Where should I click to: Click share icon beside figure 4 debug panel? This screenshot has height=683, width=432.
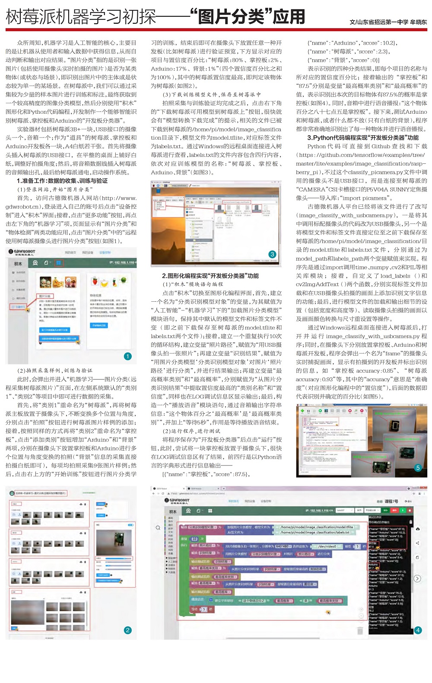click(418, 543)
